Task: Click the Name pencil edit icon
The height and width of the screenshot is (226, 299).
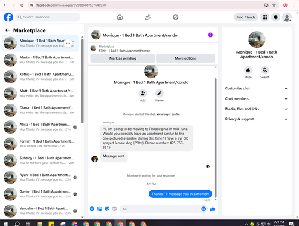Action: pos(160,93)
